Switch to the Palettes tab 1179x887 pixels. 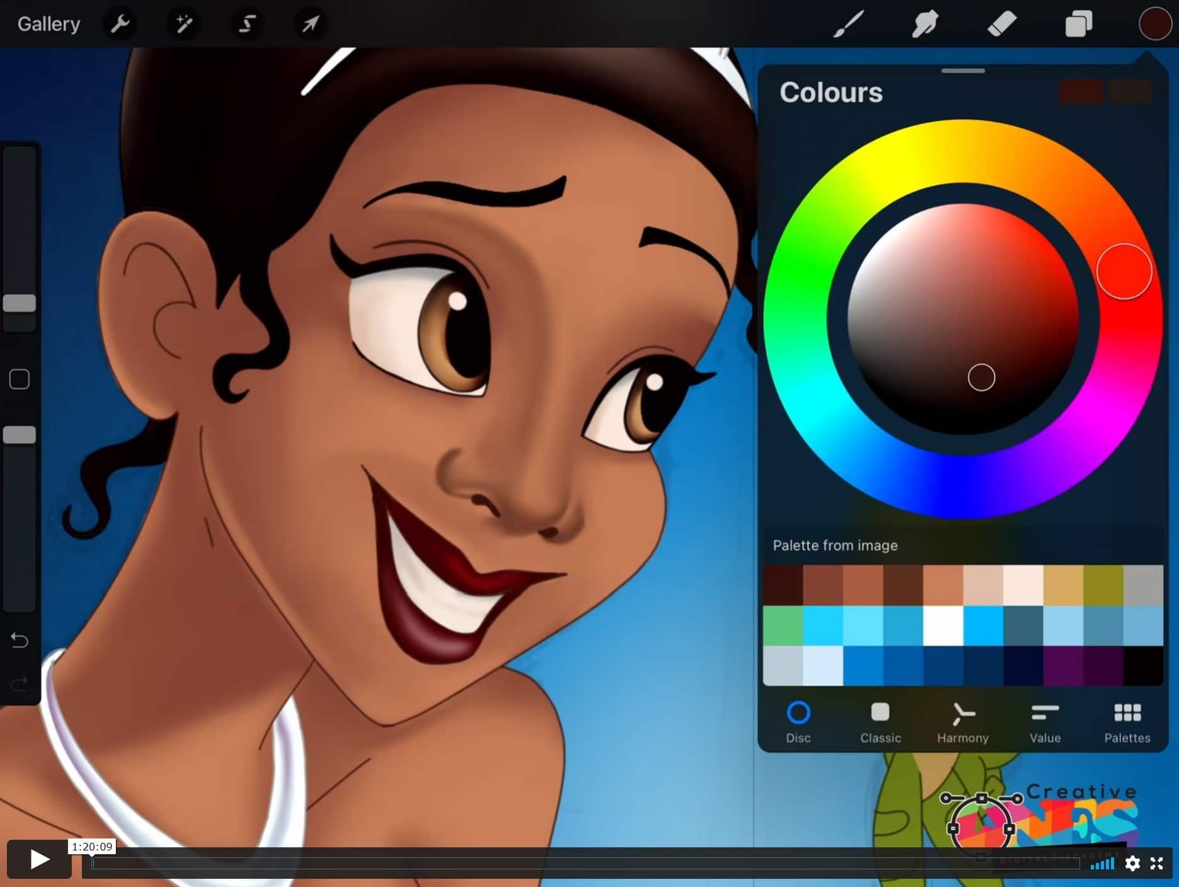click(1127, 722)
